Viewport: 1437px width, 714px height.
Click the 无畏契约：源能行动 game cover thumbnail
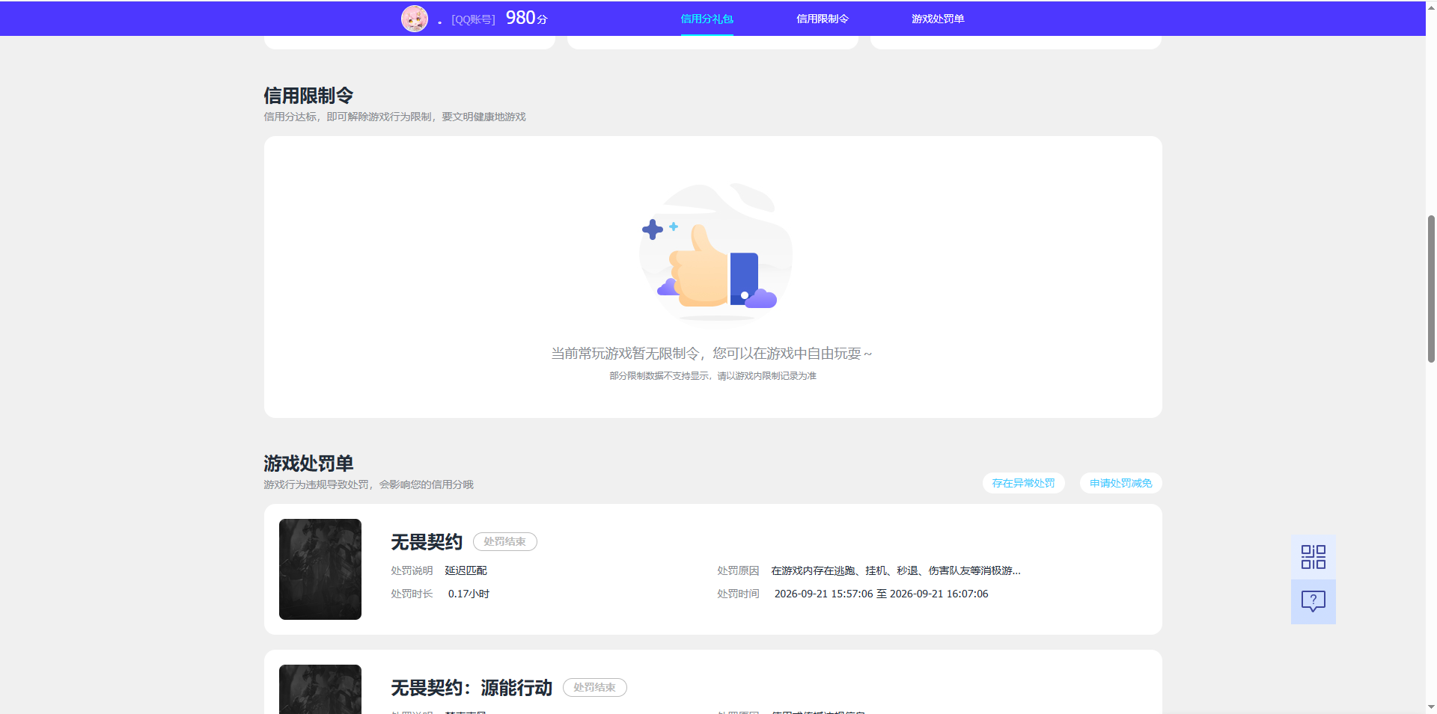tap(320, 689)
